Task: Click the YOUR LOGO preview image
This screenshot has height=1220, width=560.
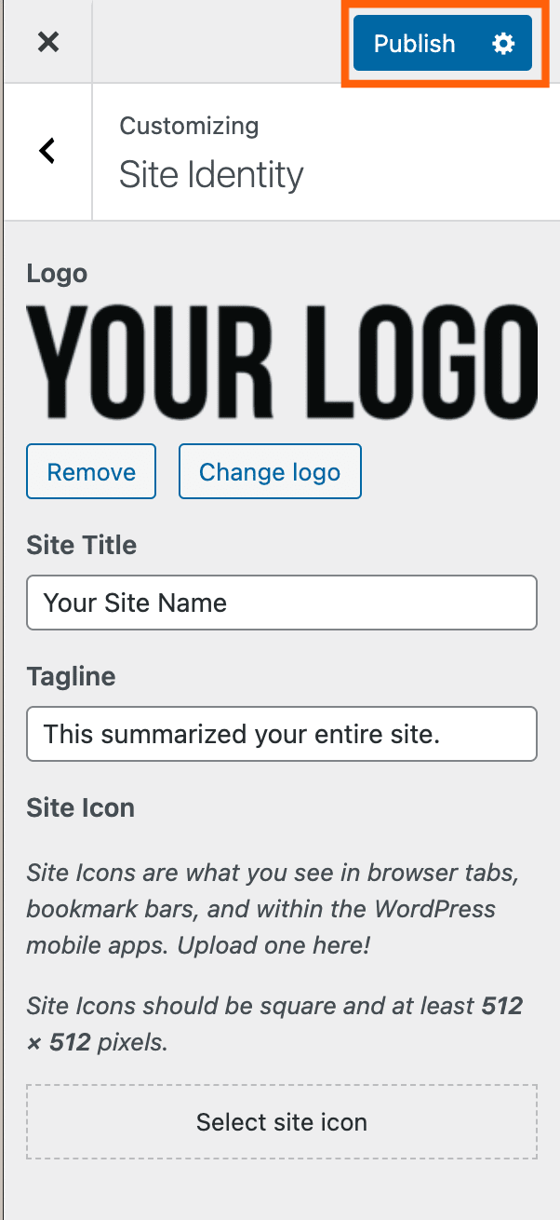Action: 281,359
